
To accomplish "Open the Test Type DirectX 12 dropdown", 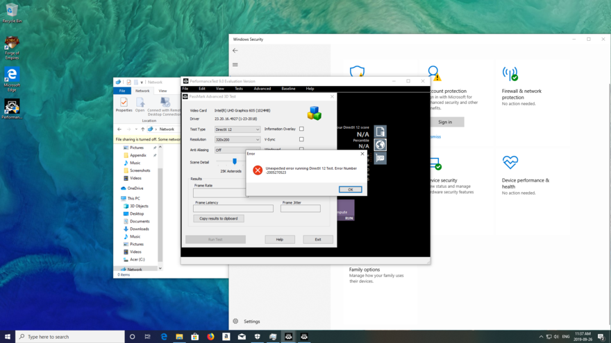I will coord(237,130).
